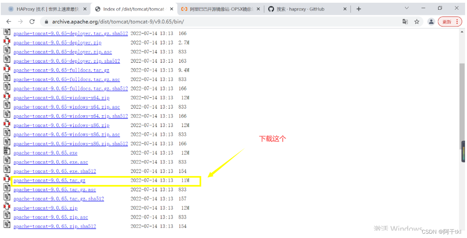
Task: Download apache-tomcat-9.0.65.exe installer
Action: click(x=45, y=153)
